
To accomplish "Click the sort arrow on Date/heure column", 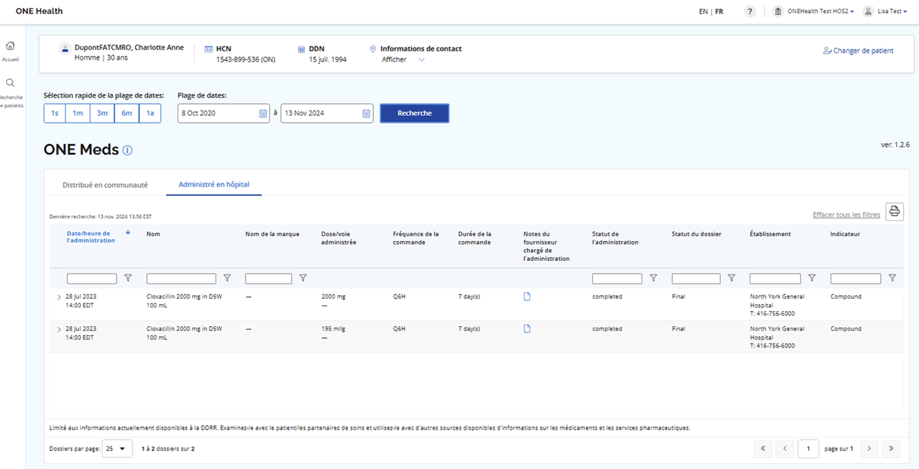I will 128,233.
